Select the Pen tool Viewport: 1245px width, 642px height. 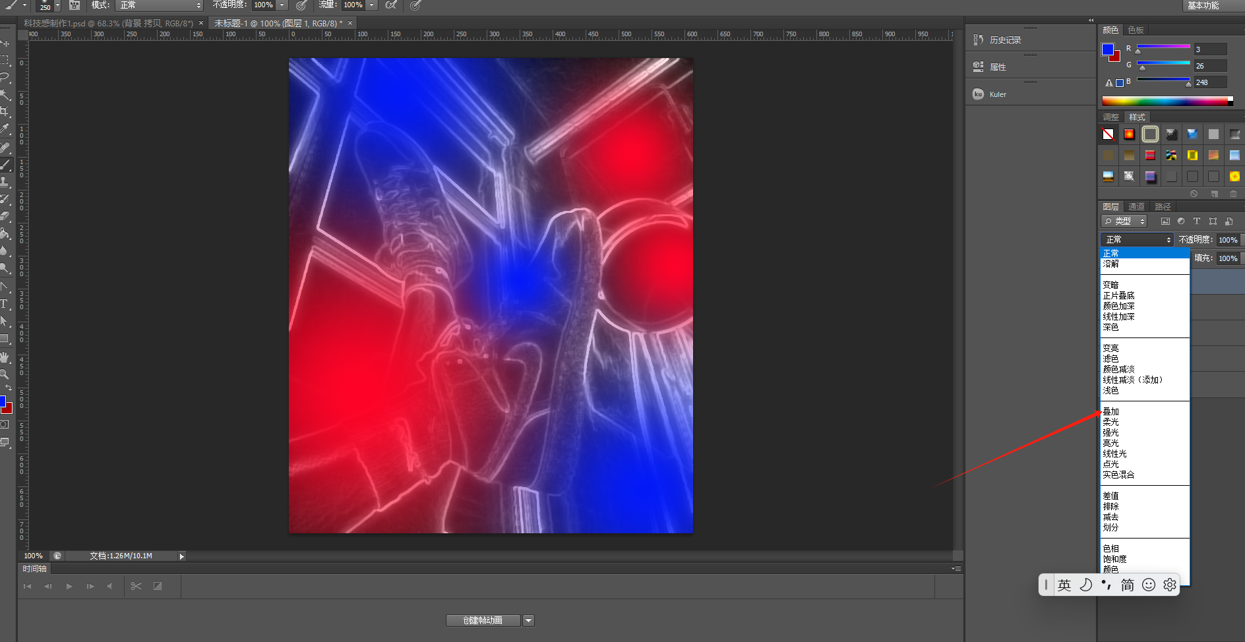[5, 287]
